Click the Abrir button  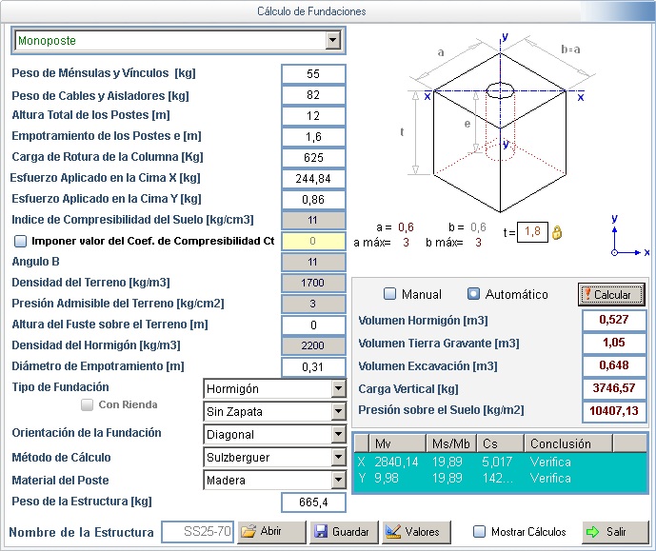pos(272,531)
